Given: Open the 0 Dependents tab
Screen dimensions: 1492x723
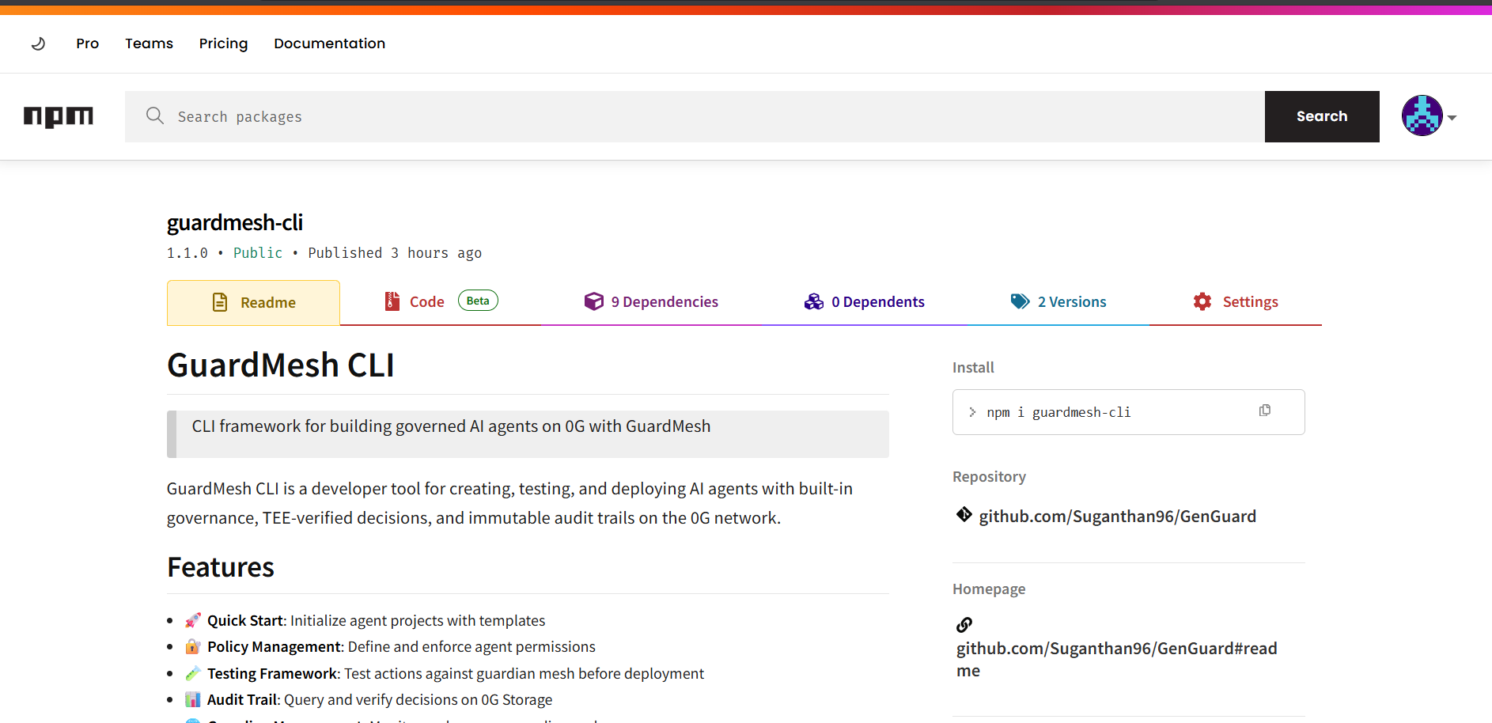Looking at the screenshot, I should coord(864,301).
